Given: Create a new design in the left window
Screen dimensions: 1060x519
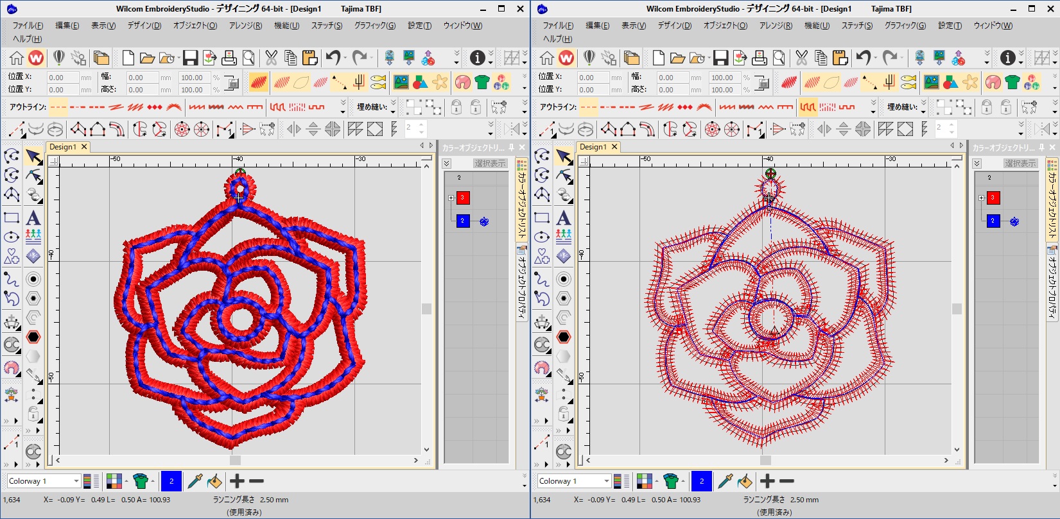Looking at the screenshot, I should coord(128,58).
